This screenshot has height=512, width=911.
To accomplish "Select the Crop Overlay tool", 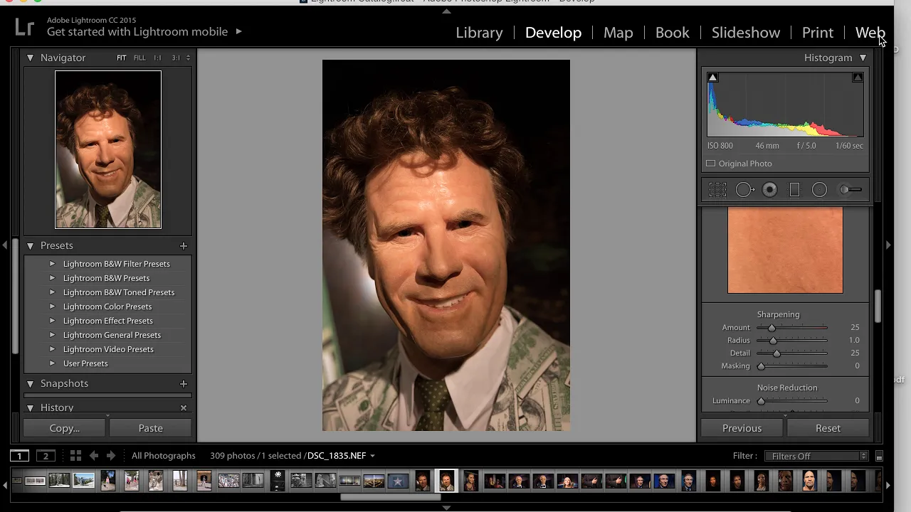I will pos(717,190).
